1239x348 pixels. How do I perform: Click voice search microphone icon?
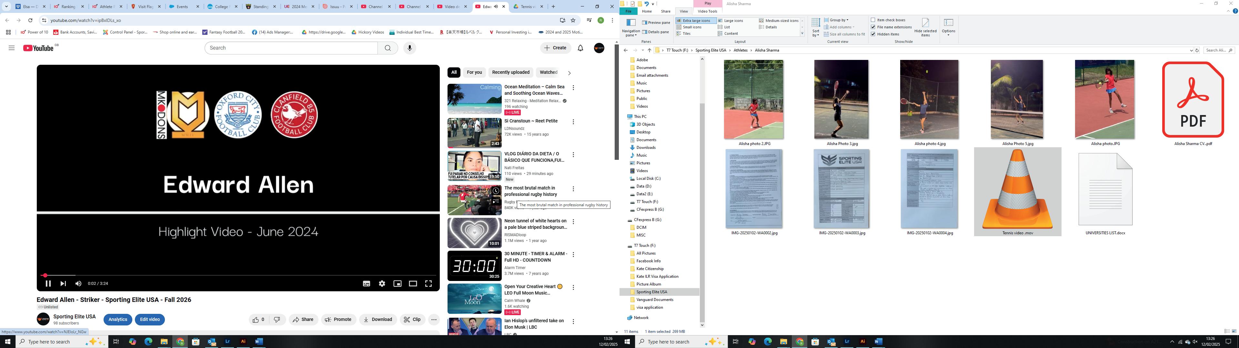409,48
